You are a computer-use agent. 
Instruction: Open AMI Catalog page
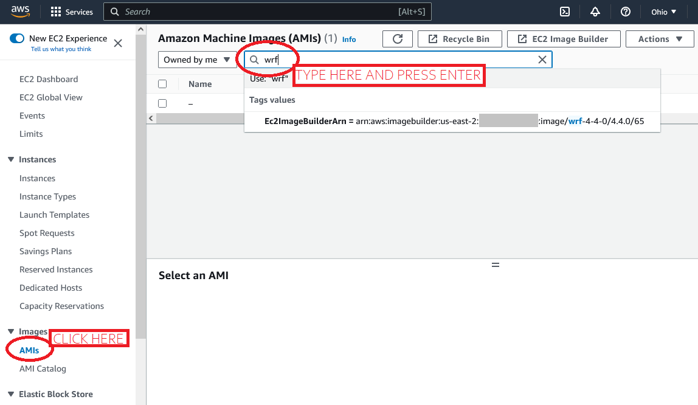click(x=43, y=369)
